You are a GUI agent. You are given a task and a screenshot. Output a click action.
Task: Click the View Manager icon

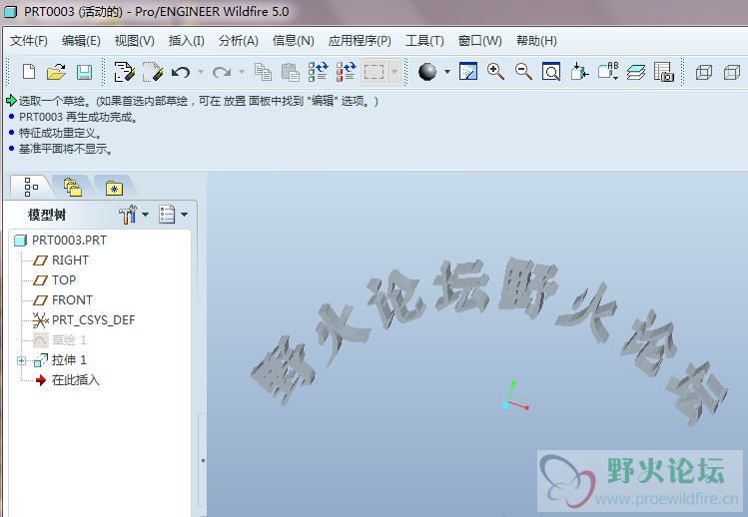tap(663, 72)
